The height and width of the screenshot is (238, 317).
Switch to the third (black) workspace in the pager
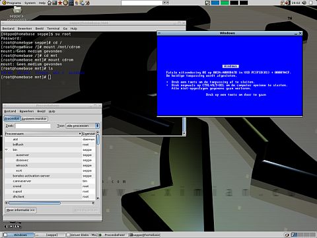[x=234, y=3]
